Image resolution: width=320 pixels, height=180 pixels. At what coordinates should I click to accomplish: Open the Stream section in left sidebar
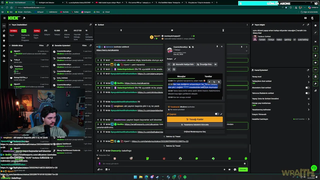[x=4, y=26]
